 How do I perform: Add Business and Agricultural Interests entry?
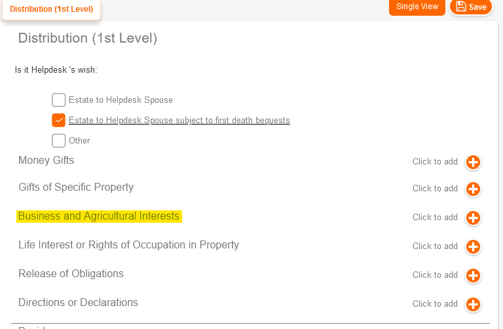(x=473, y=218)
